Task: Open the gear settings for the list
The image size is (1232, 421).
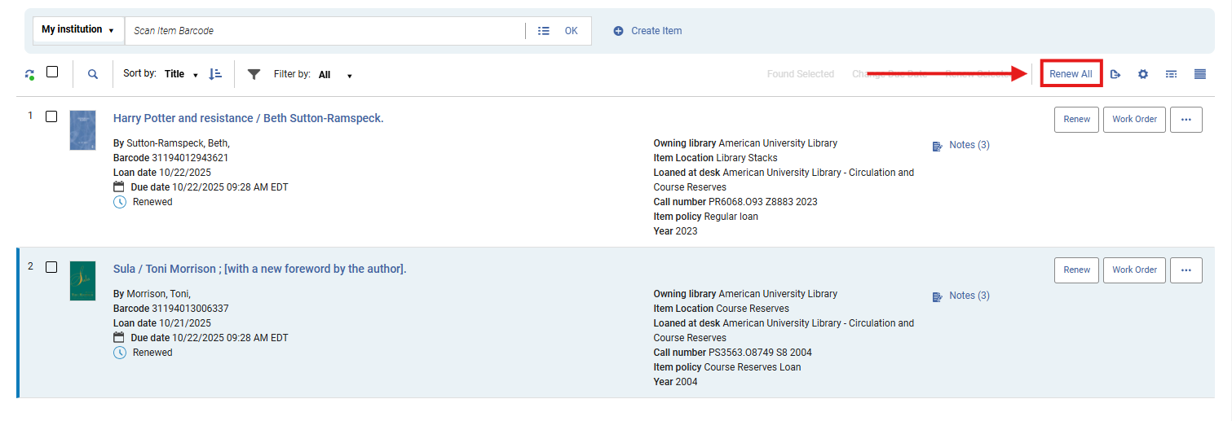Action: 1143,74
